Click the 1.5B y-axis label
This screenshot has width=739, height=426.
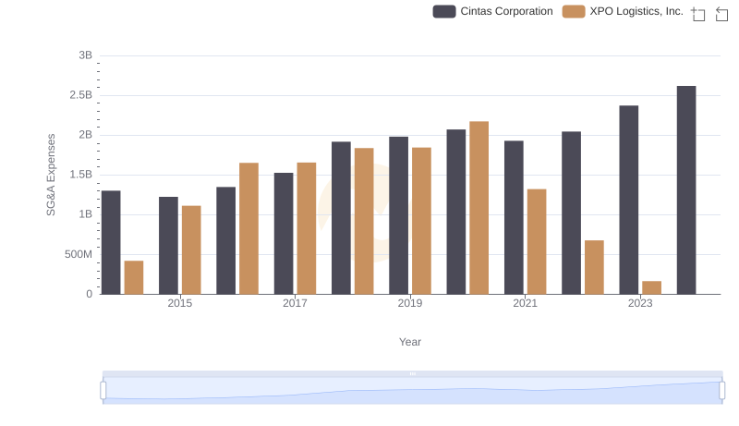pos(81,175)
